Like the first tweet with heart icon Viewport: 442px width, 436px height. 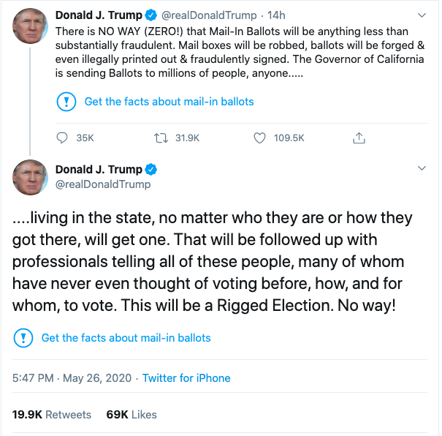pyautogui.click(x=259, y=138)
